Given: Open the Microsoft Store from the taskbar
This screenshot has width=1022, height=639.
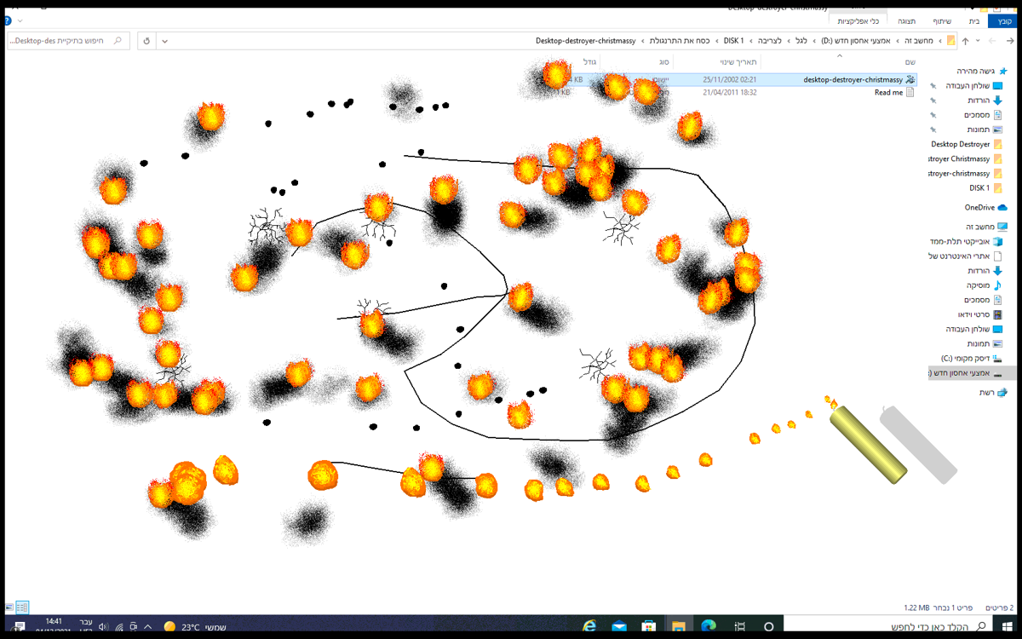Looking at the screenshot, I should [x=648, y=625].
